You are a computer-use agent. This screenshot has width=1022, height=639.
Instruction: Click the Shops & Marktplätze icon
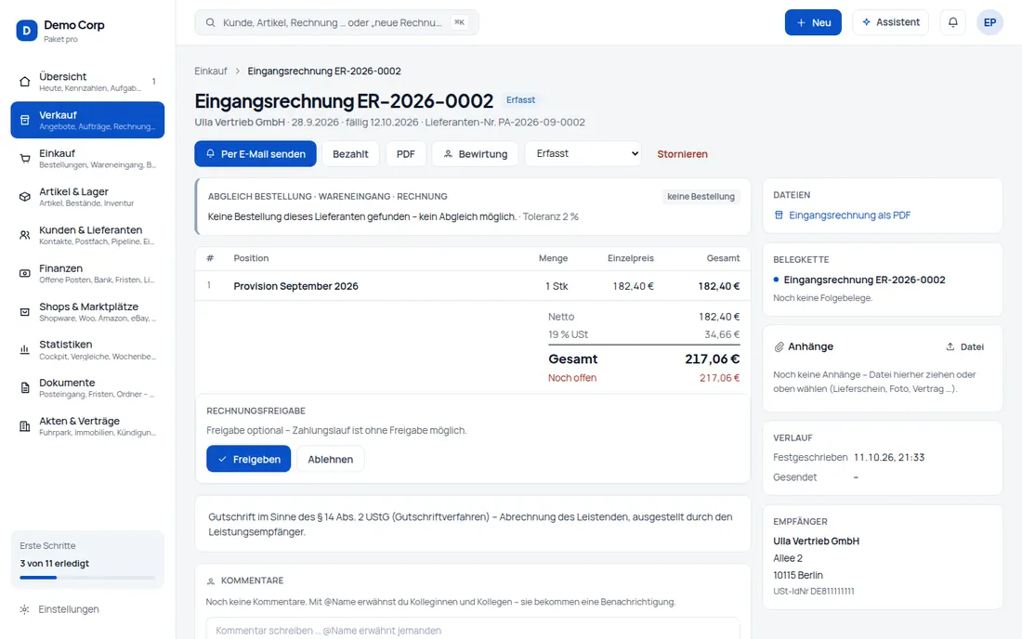[x=25, y=312]
